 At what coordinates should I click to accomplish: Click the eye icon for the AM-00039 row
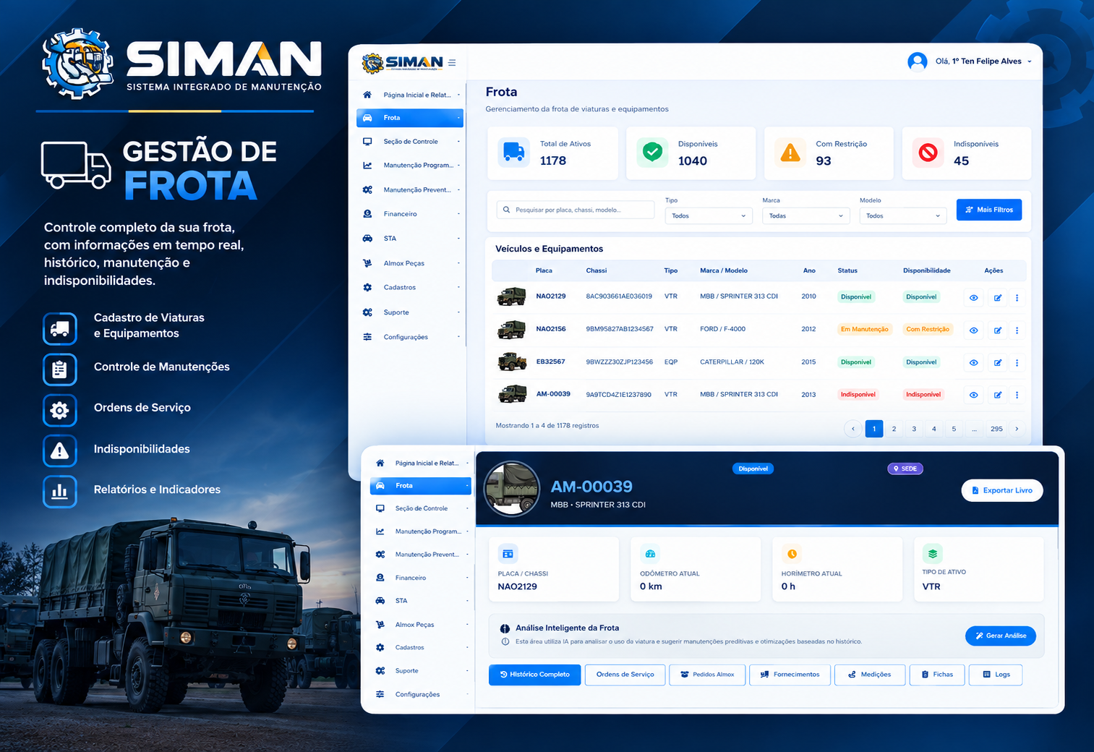point(974,396)
